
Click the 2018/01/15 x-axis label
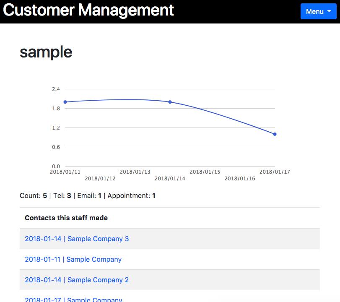pos(205,172)
